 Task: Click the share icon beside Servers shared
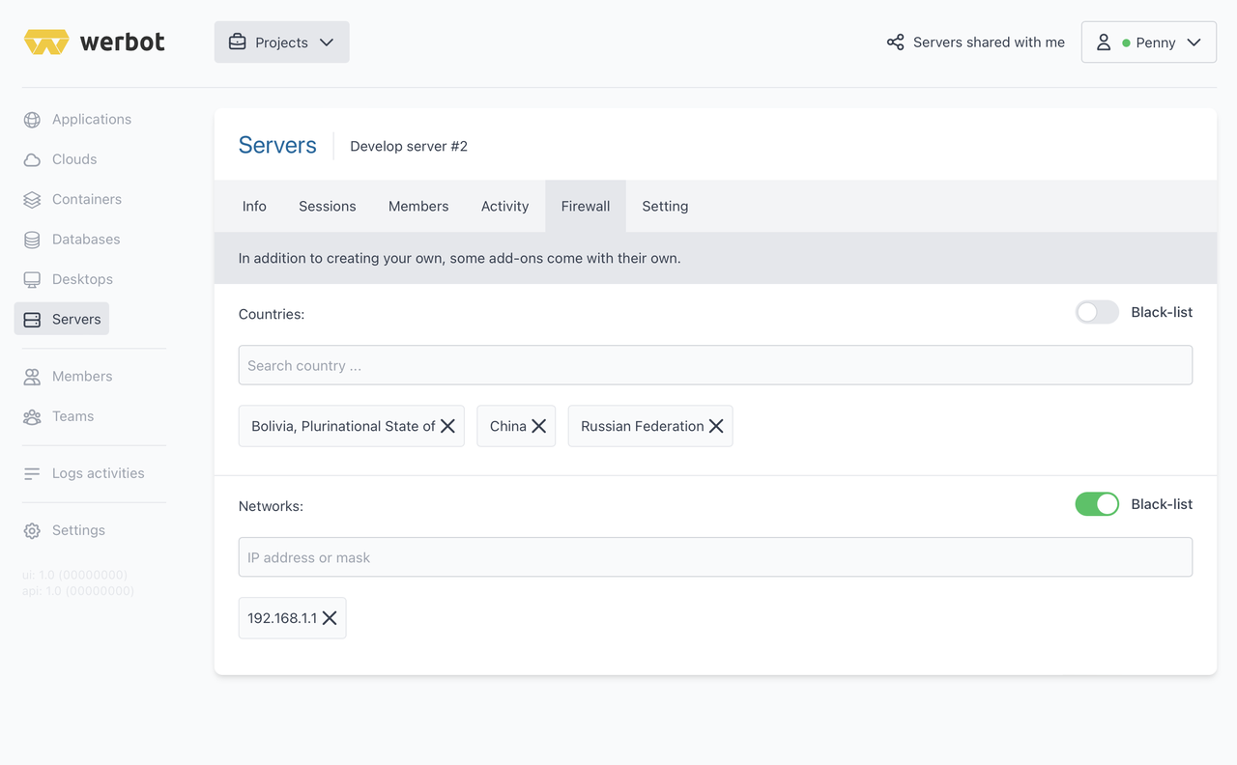(x=896, y=42)
